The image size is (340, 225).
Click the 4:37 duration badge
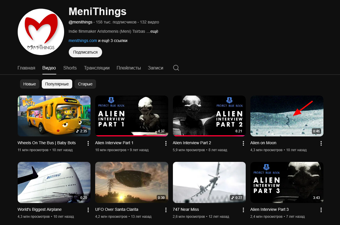(x=161, y=131)
